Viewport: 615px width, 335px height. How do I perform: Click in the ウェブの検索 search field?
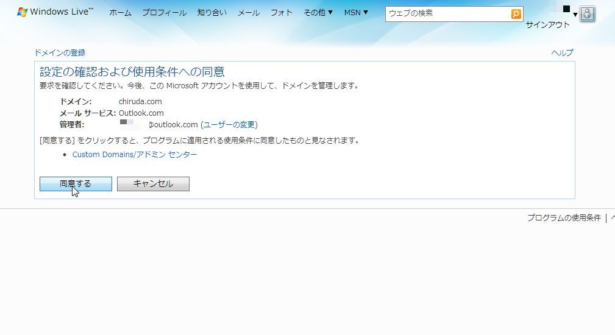click(x=448, y=14)
